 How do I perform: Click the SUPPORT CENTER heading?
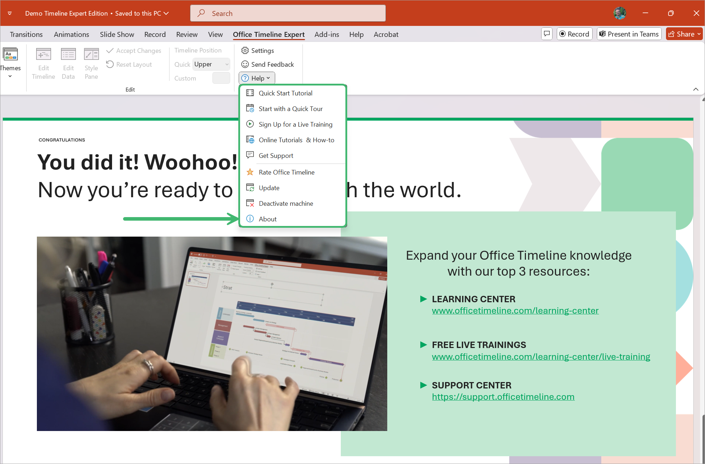pos(471,386)
